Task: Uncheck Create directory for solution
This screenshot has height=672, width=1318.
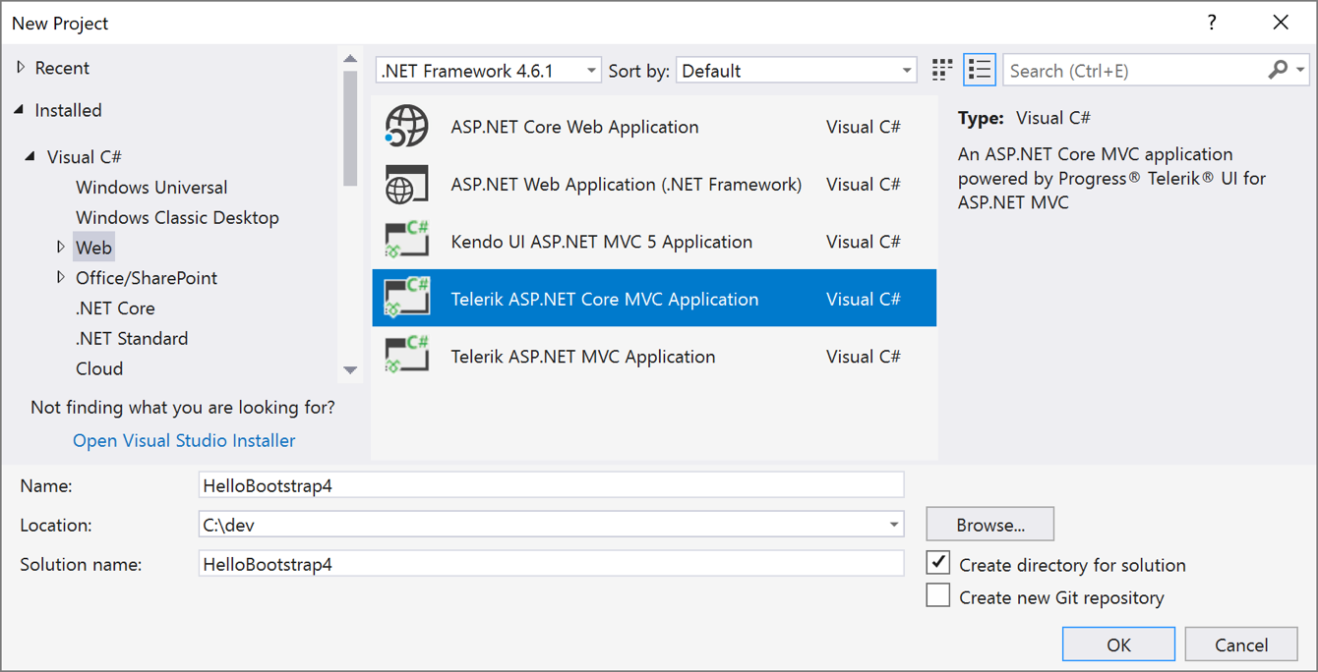Action: coord(938,564)
